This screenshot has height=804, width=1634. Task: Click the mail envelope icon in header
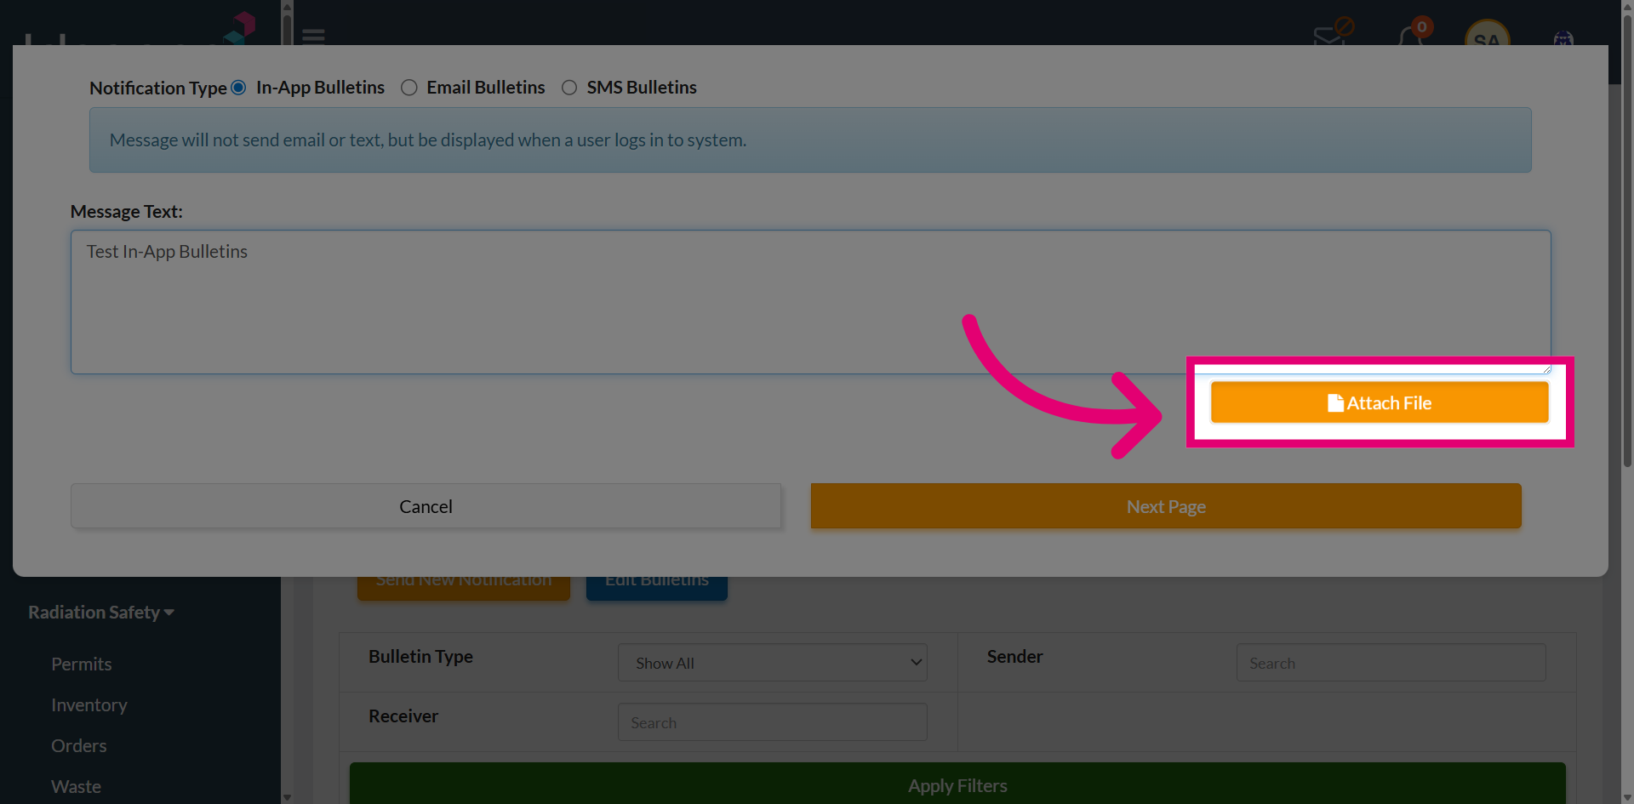(1329, 36)
